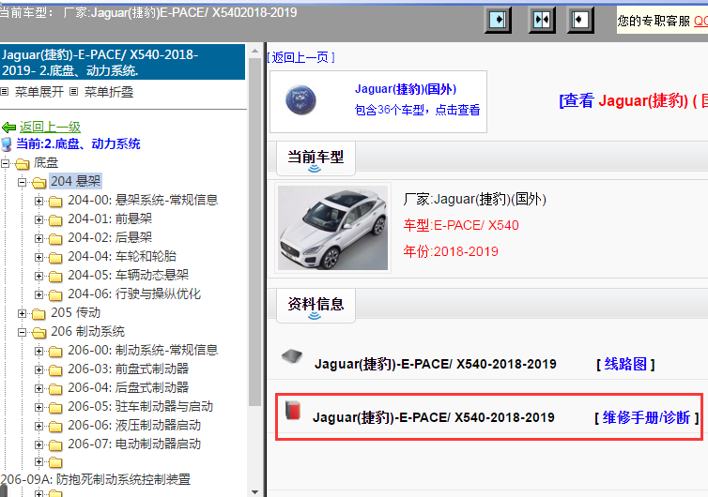Click folder icon of 206-05 驻车制动器与启动
The height and width of the screenshot is (497, 708).
[x=55, y=408]
